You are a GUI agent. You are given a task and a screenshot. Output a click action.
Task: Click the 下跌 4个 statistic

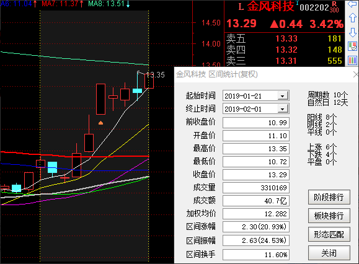click(322, 154)
